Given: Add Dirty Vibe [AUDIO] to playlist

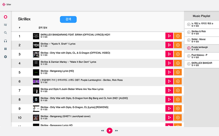Looking at the screenshot, I should [178, 99].
